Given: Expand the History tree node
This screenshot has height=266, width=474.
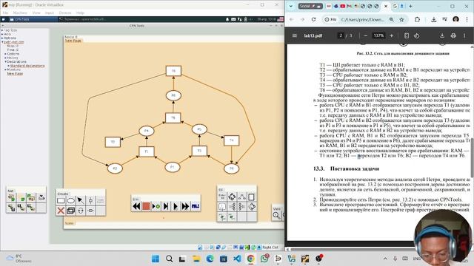Looking at the screenshot, I should (5, 58).
